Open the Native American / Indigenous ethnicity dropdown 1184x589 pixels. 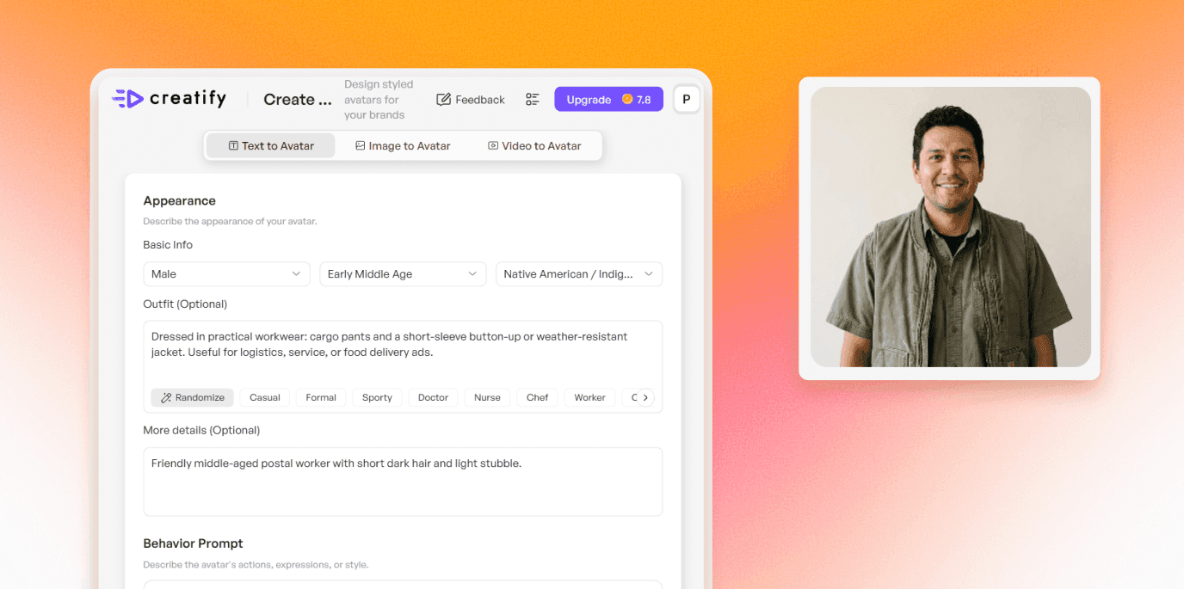click(x=579, y=274)
